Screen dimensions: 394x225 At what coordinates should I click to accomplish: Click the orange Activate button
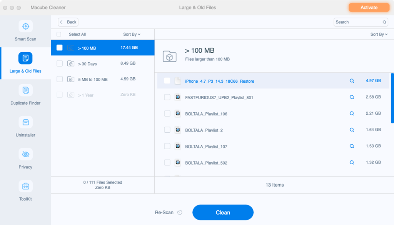coord(369,8)
